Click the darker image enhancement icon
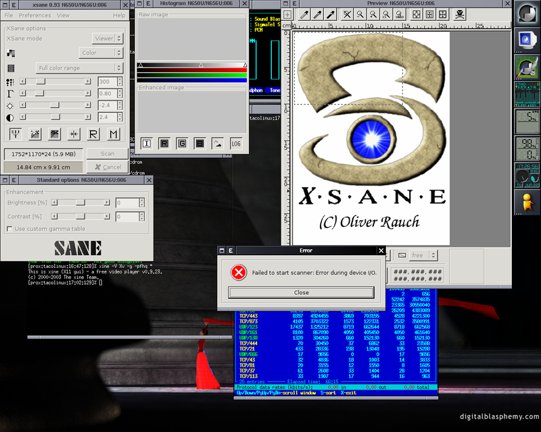The height and width of the screenshot is (432, 541). click(x=54, y=134)
